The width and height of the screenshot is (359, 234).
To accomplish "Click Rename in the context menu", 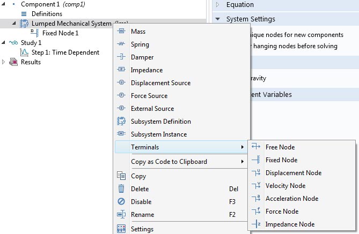I will tap(142, 215).
